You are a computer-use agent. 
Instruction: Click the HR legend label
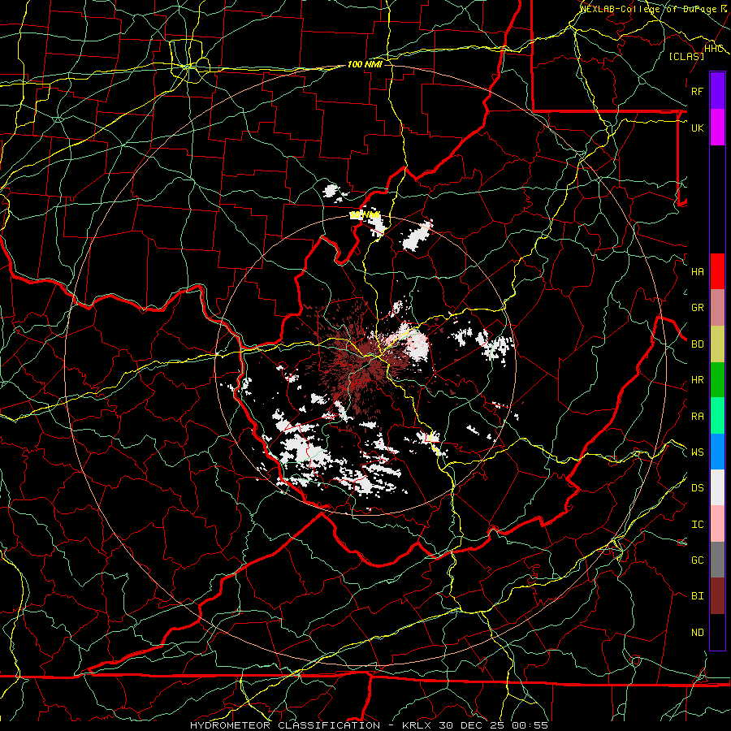click(x=697, y=380)
